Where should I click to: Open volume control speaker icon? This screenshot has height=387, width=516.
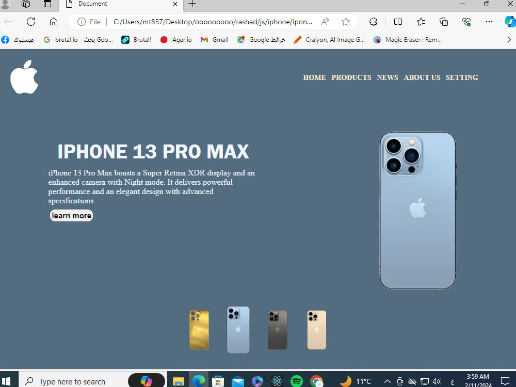click(437, 381)
